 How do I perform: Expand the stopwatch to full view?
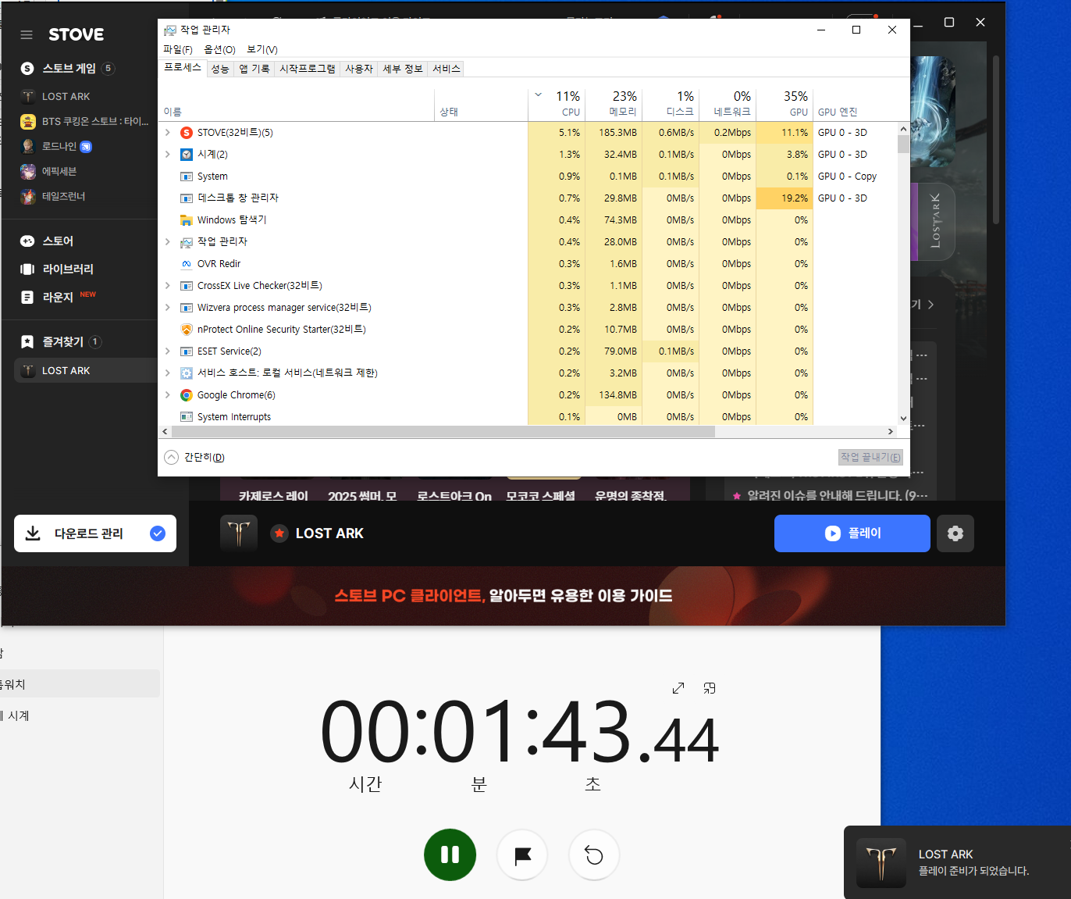(x=678, y=688)
